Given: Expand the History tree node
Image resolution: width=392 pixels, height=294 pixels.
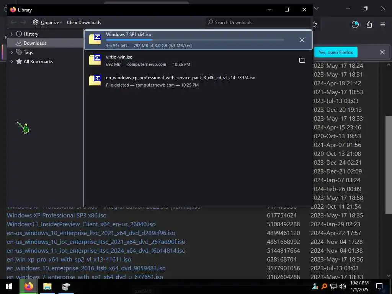Looking at the screenshot, I should click(x=11, y=34).
